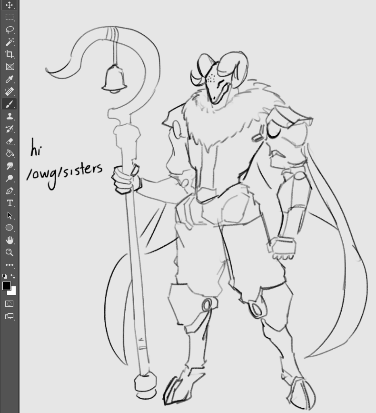
Task: Select the Path Selection tool
Action: (x=10, y=215)
